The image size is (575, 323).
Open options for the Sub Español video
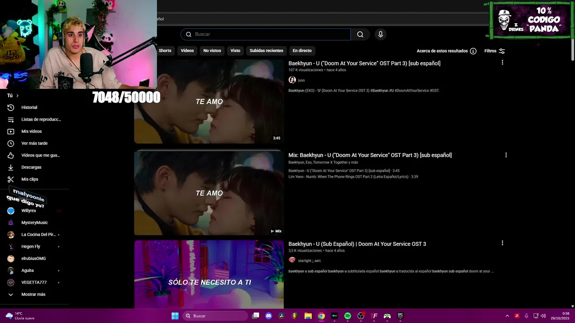tap(502, 243)
